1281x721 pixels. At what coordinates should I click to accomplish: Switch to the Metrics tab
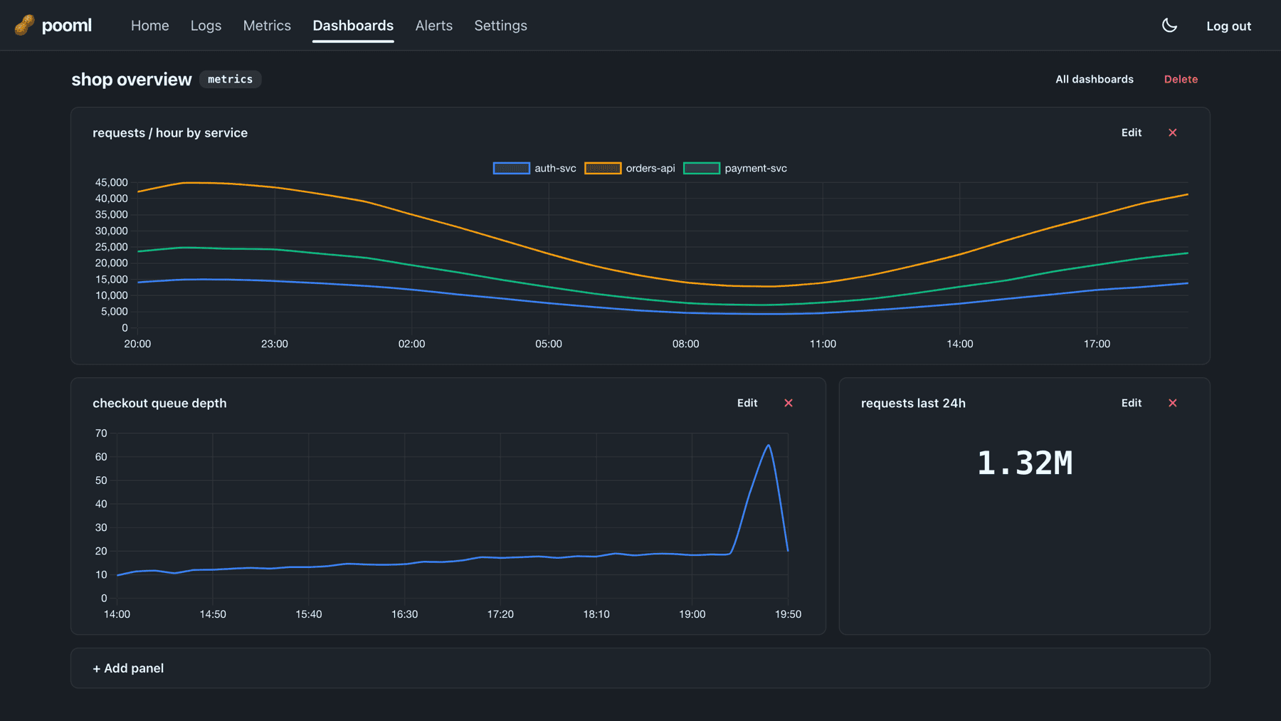click(267, 26)
